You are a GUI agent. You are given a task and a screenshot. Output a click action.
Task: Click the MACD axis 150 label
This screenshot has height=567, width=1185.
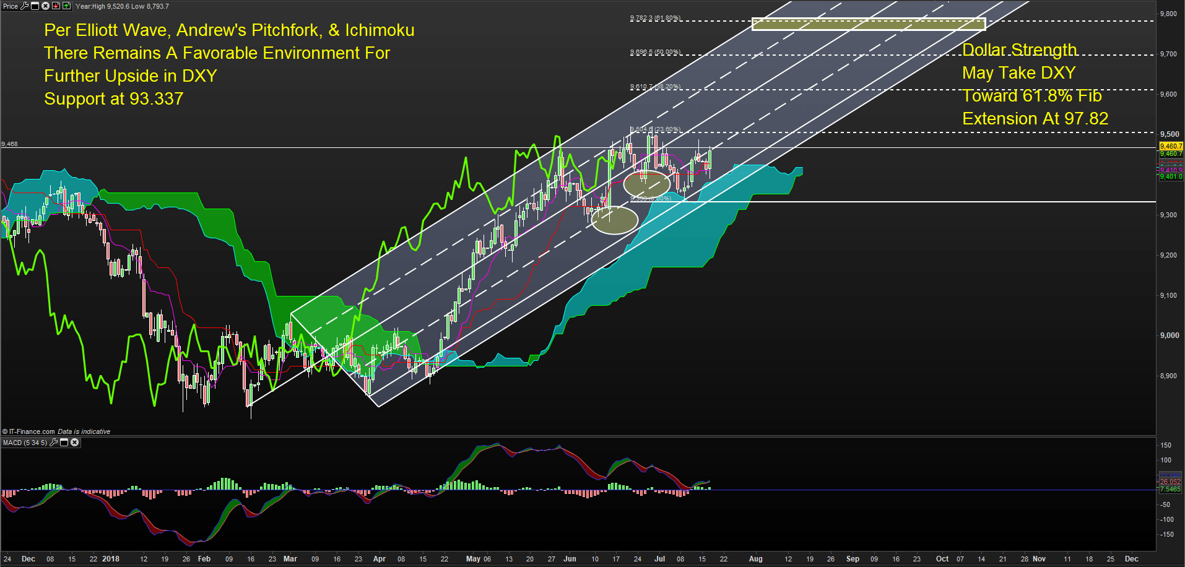click(x=1166, y=445)
